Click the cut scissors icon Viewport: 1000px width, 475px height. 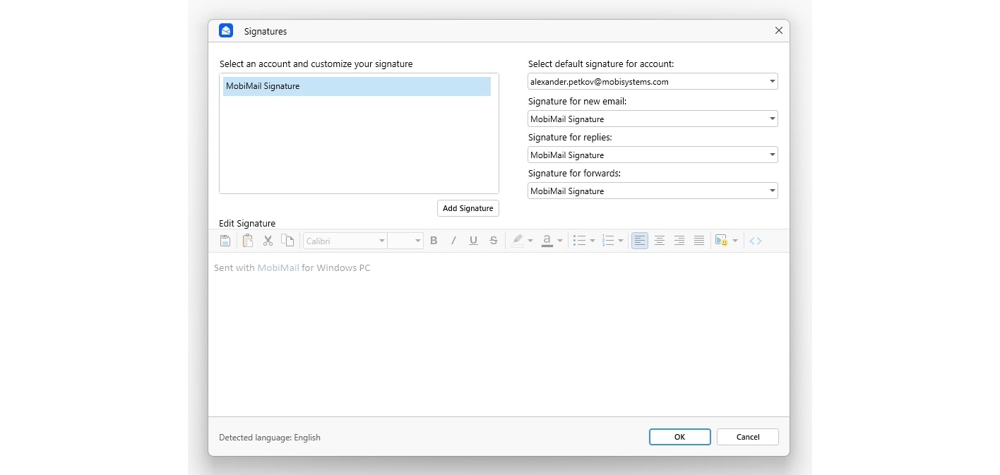(x=268, y=241)
